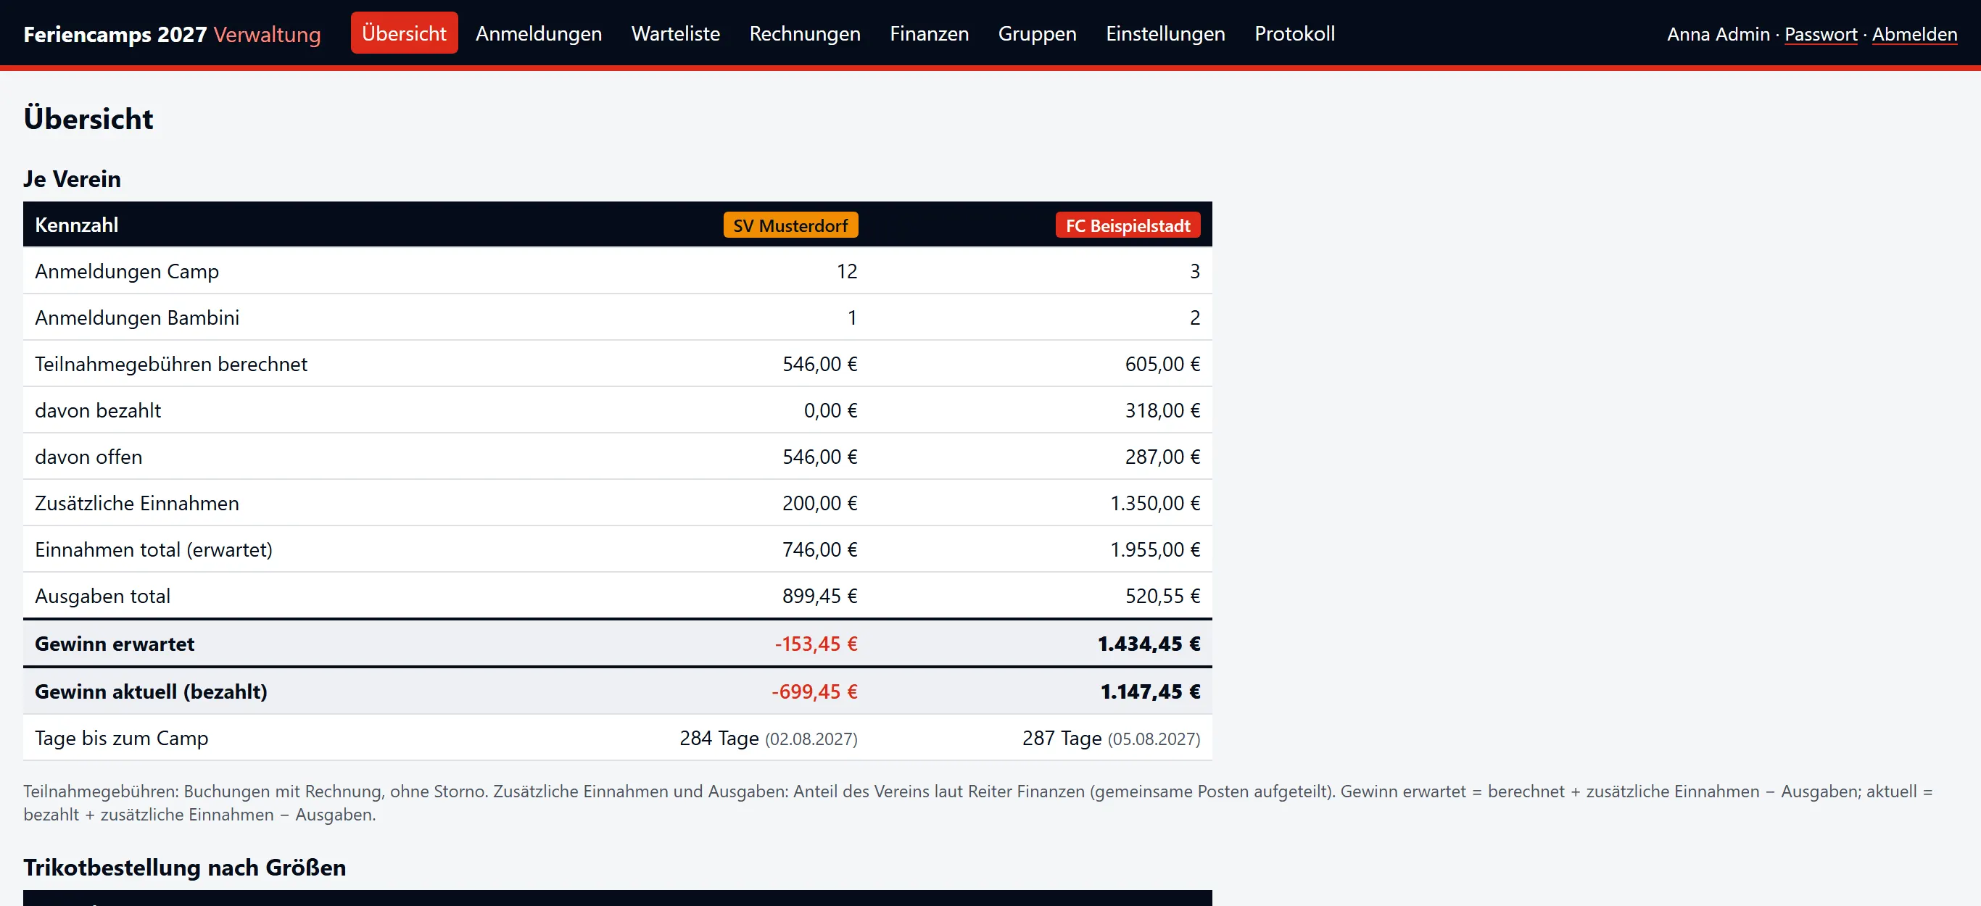1981x906 pixels.
Task: Select the Anmeldungen Camp row label
Action: [127, 271]
